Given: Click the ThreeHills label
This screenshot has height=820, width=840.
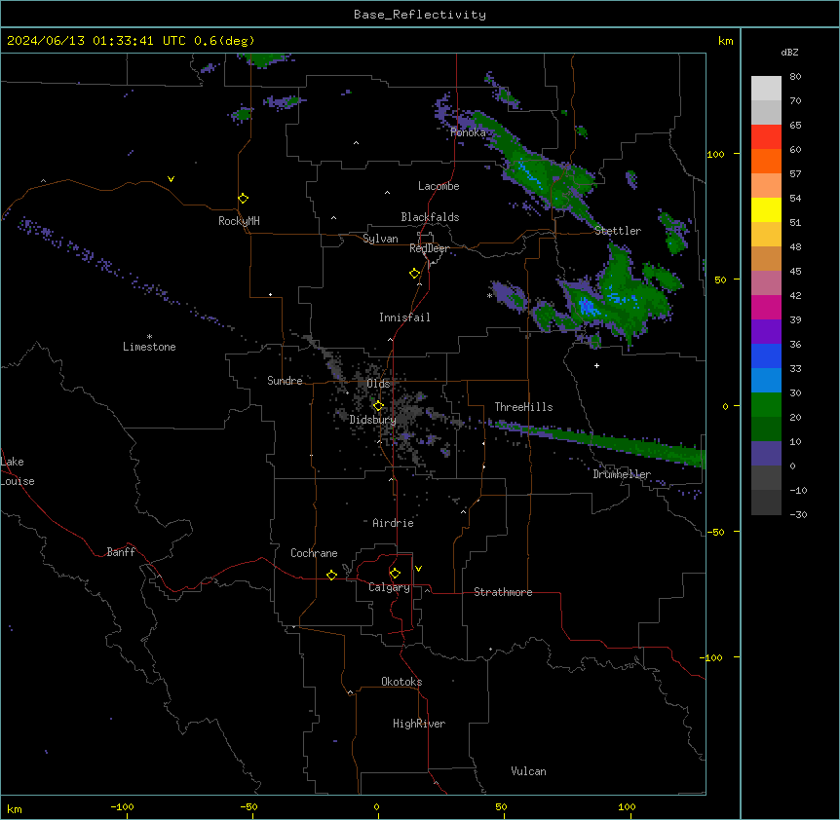Looking at the screenshot, I should pyautogui.click(x=523, y=407).
